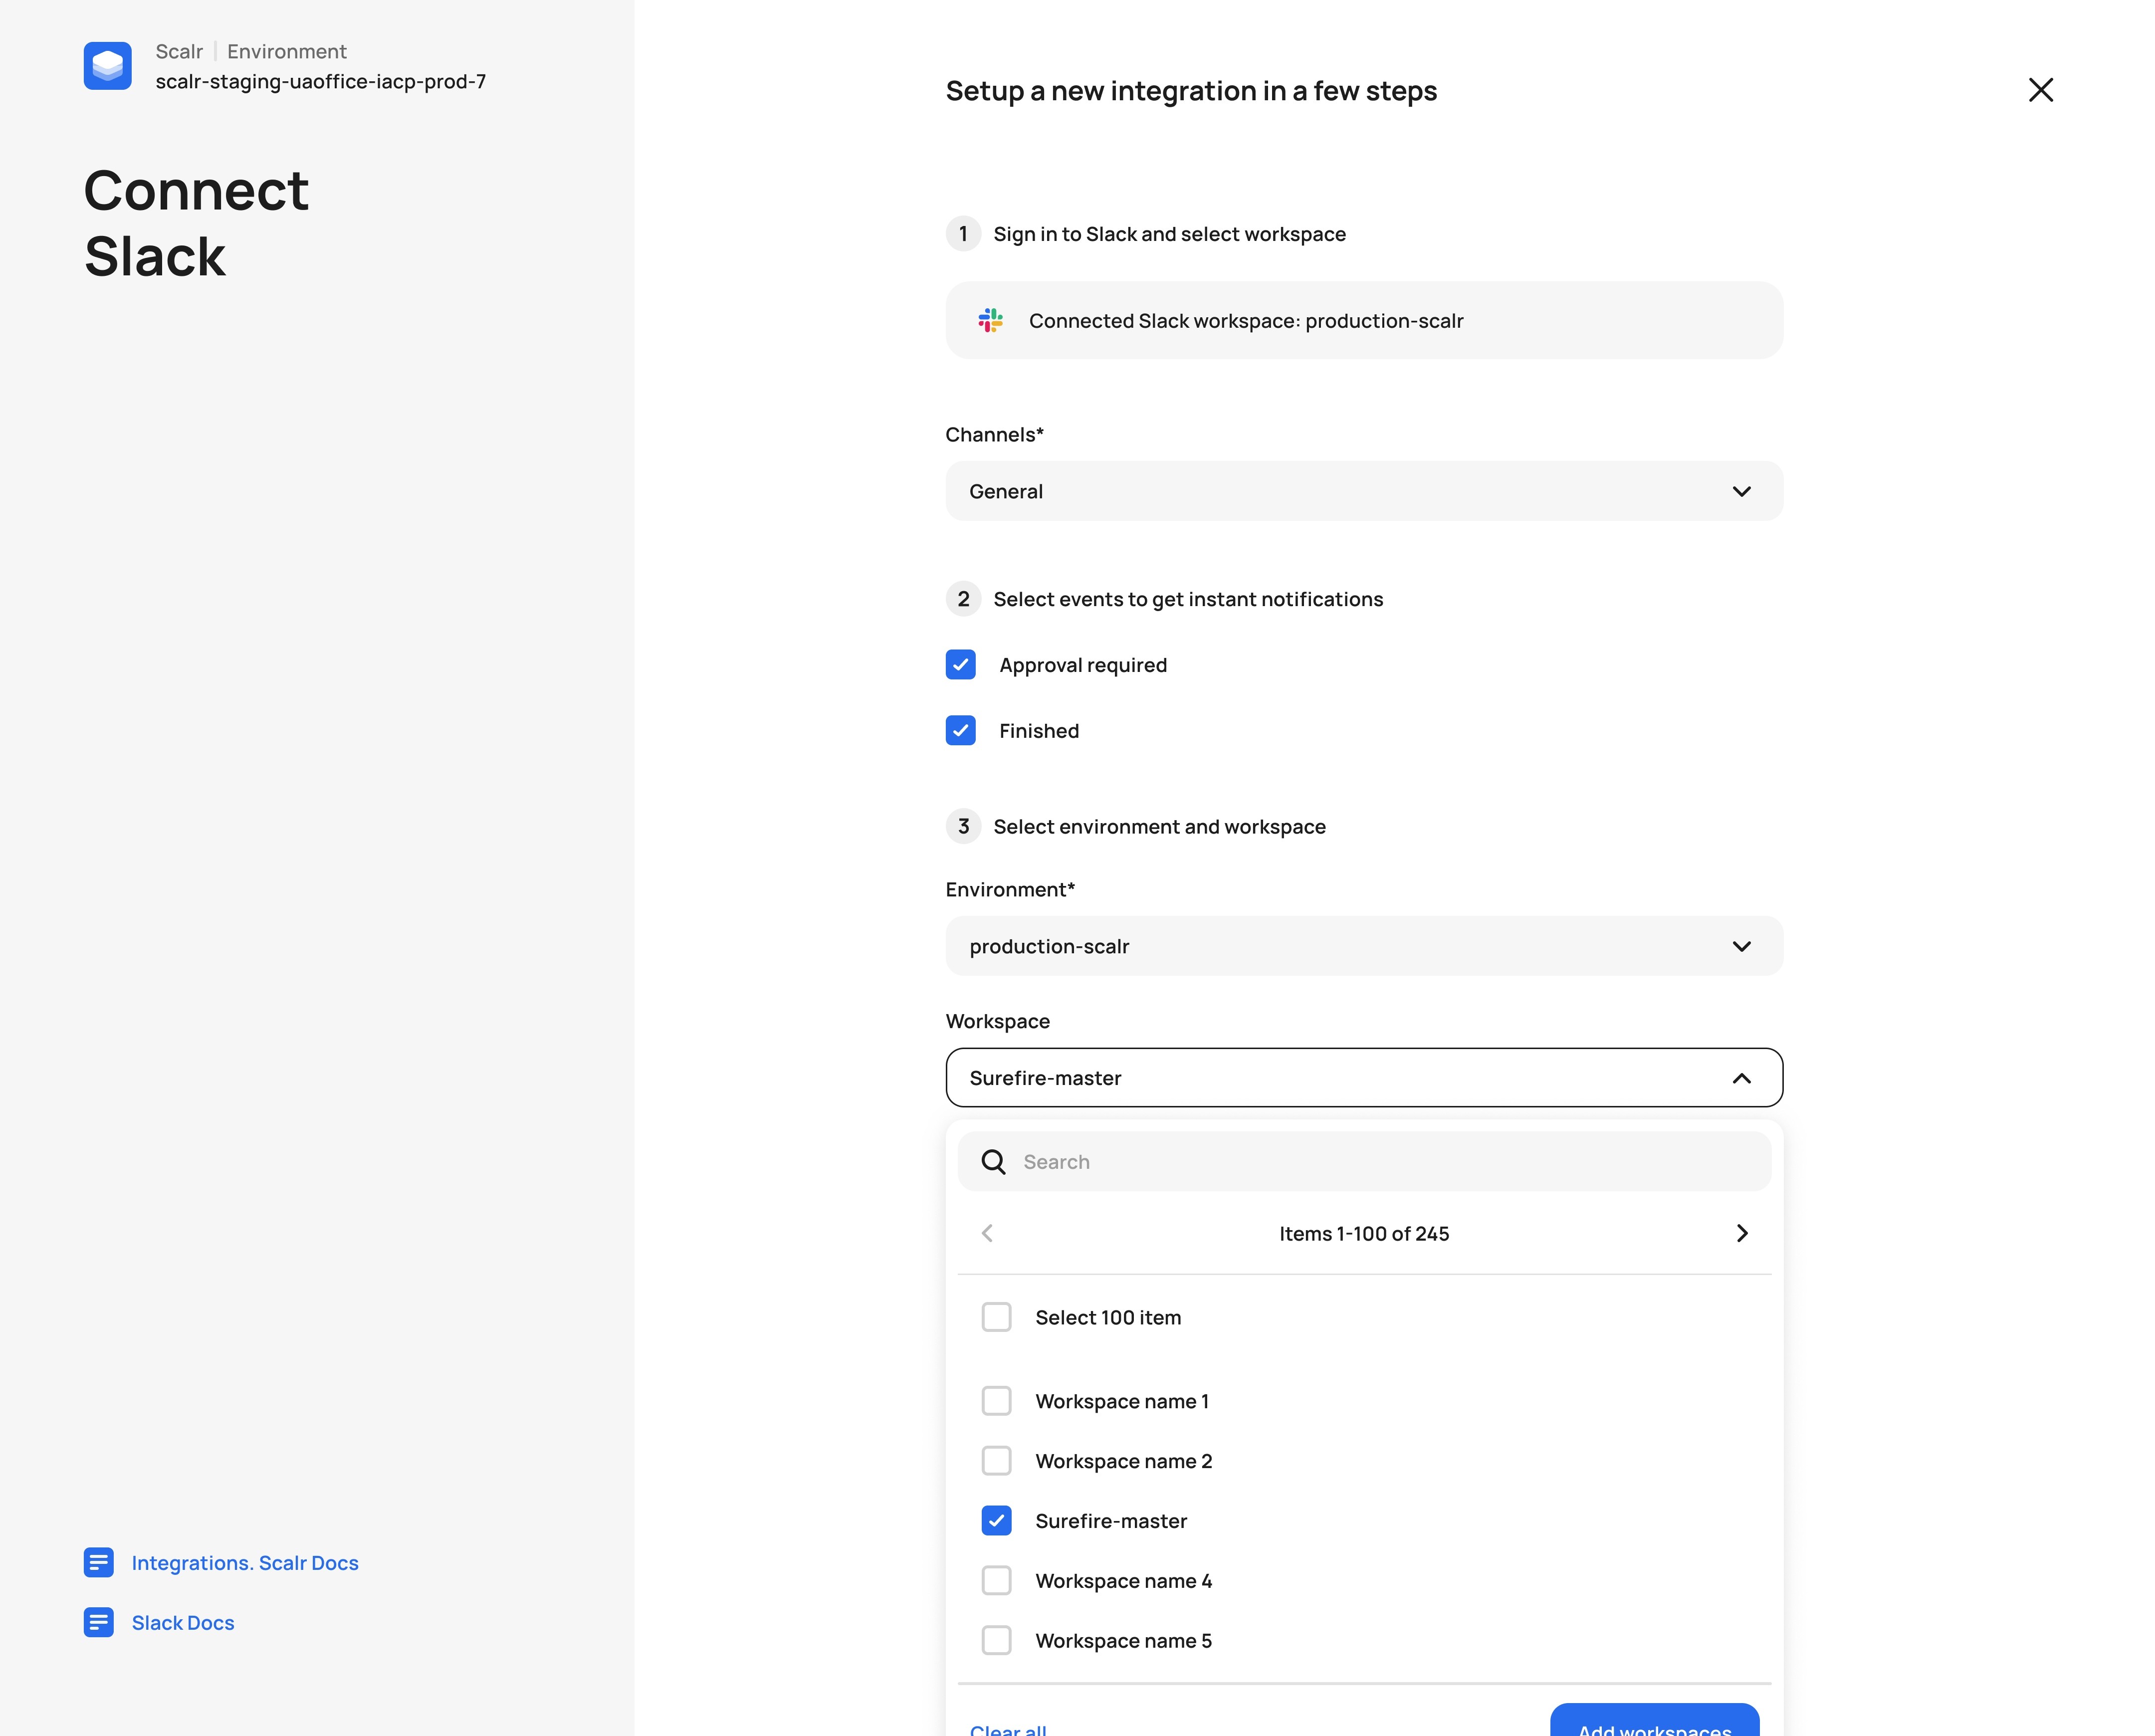Choose Workspace name 4 in list
The image size is (2155, 1736).
[x=996, y=1580]
